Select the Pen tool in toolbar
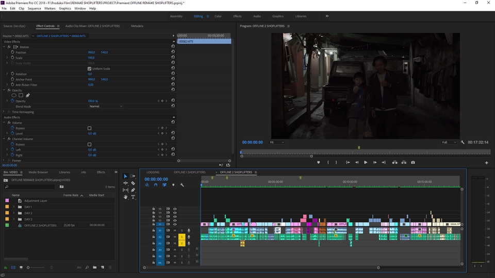495x278 pixels. coord(133,190)
